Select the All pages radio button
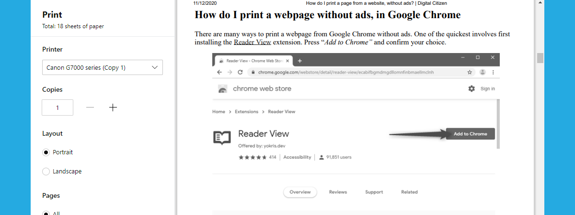This screenshot has width=575, height=215. [x=46, y=213]
